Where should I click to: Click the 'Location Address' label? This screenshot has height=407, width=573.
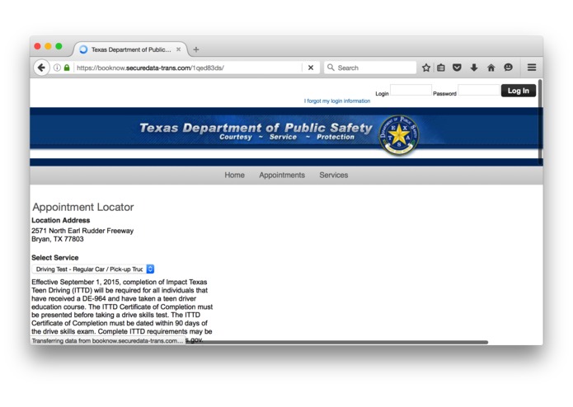point(61,220)
